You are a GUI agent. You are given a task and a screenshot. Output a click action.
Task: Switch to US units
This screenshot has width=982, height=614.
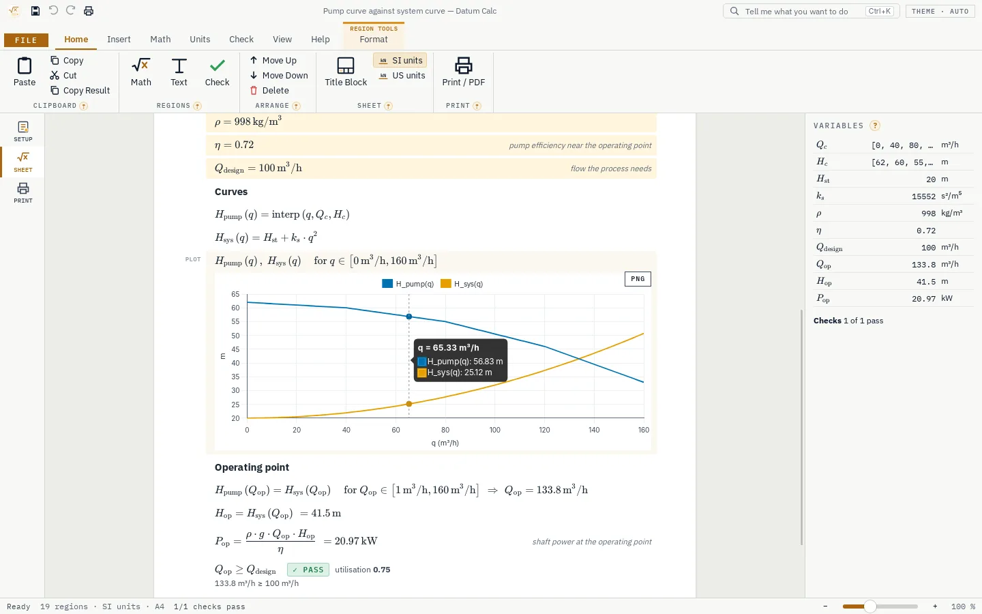click(402, 76)
